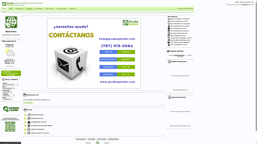Image resolution: width=257 pixels, height=144 pixels.
Task: Open the Informes menu tab
Action: (x=73, y=8)
